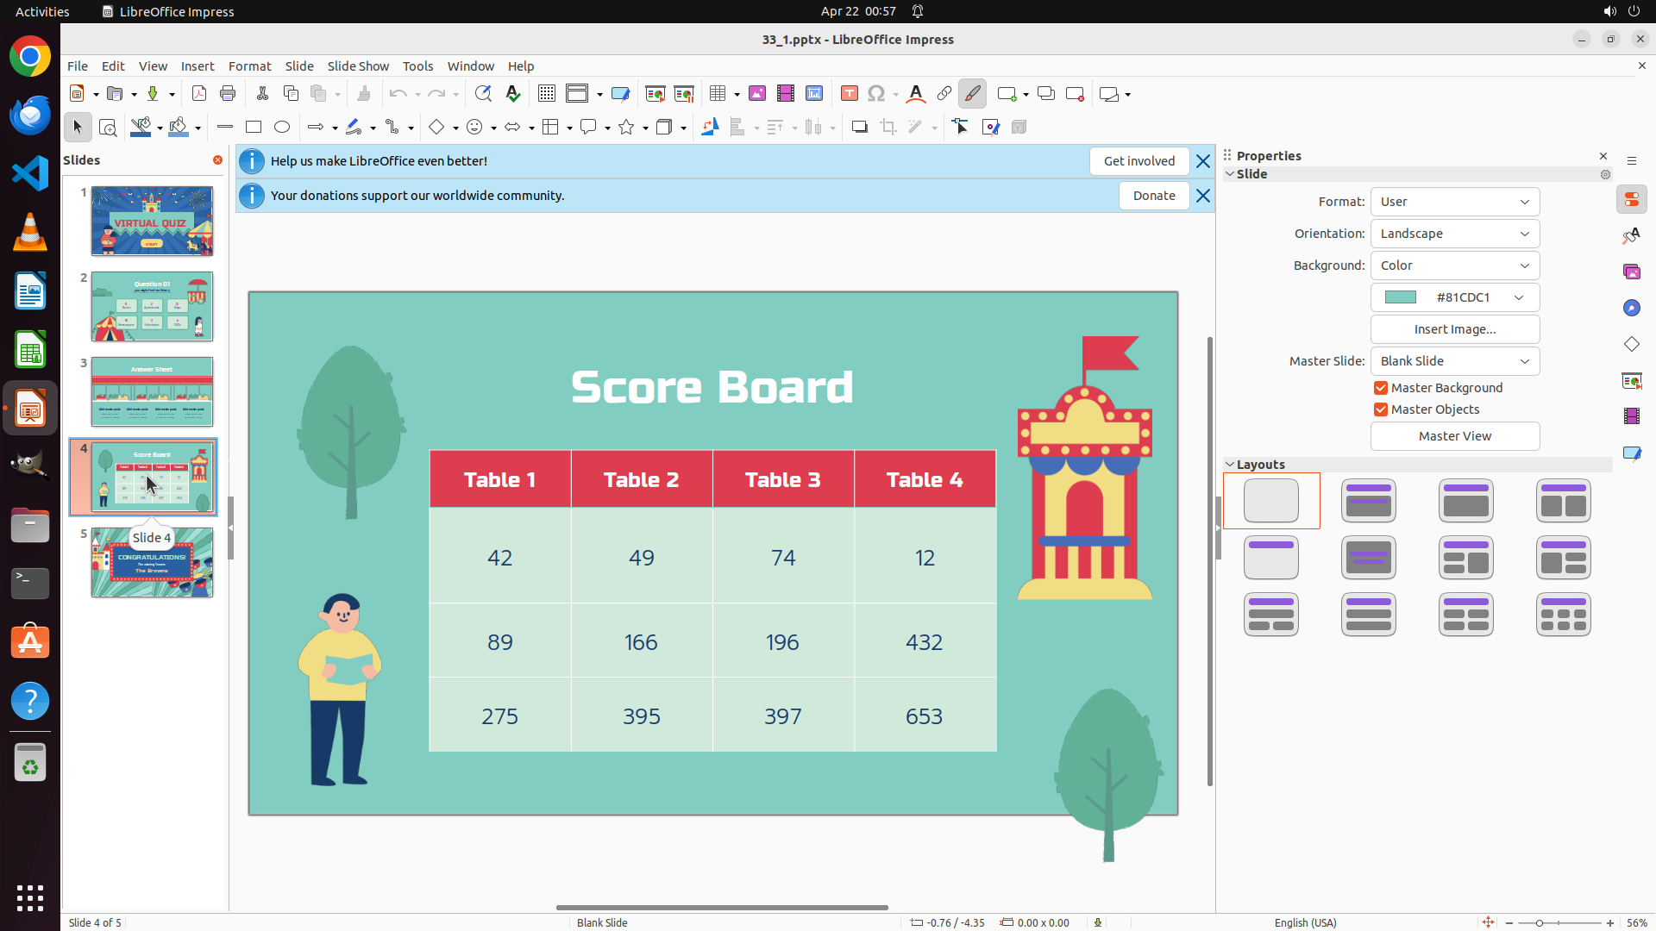Click the Export as PDF icon
The width and height of the screenshot is (1656, 931).
pos(199,94)
